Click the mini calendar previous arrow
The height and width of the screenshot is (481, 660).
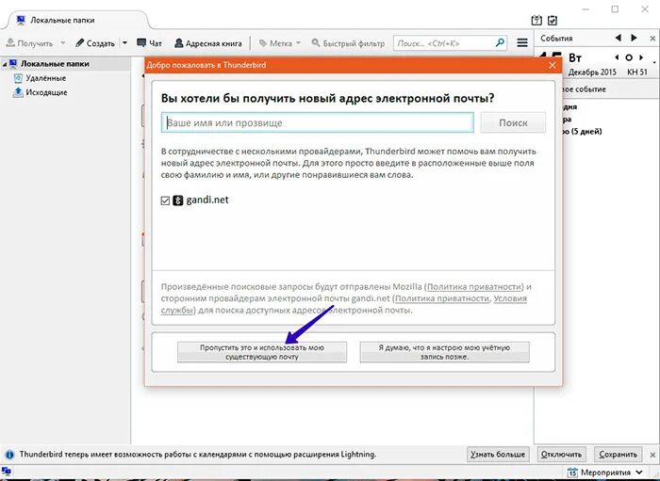pyautogui.click(x=617, y=57)
